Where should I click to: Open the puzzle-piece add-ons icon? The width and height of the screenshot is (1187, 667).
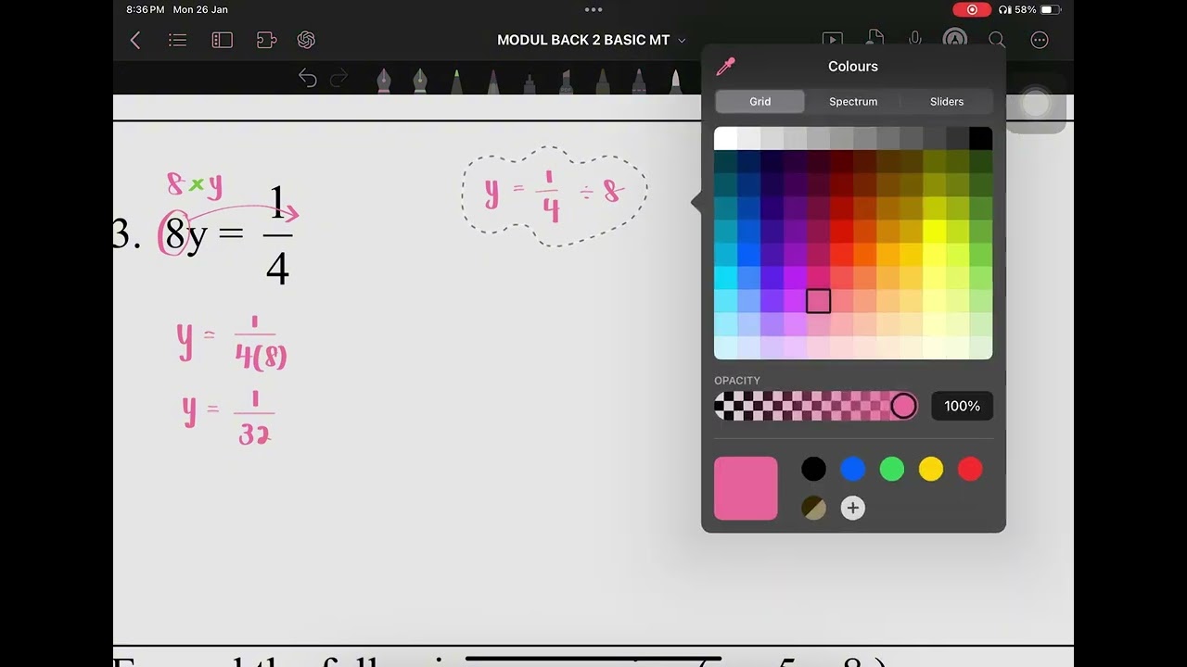(266, 40)
